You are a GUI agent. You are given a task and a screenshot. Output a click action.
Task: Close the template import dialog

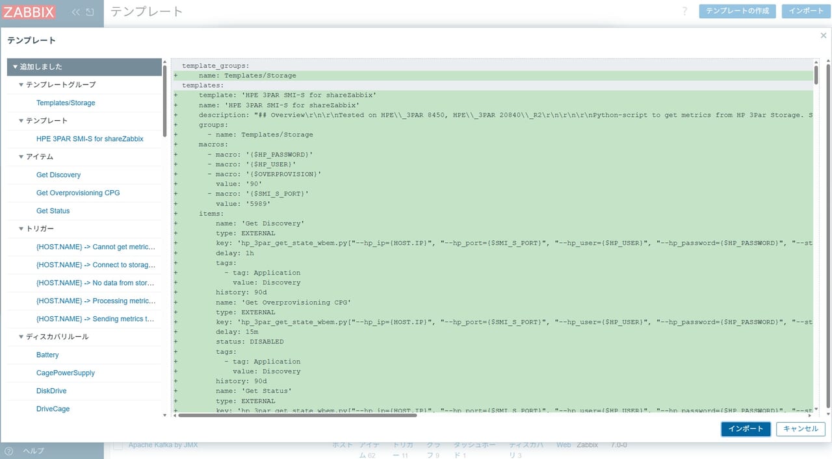click(x=824, y=36)
